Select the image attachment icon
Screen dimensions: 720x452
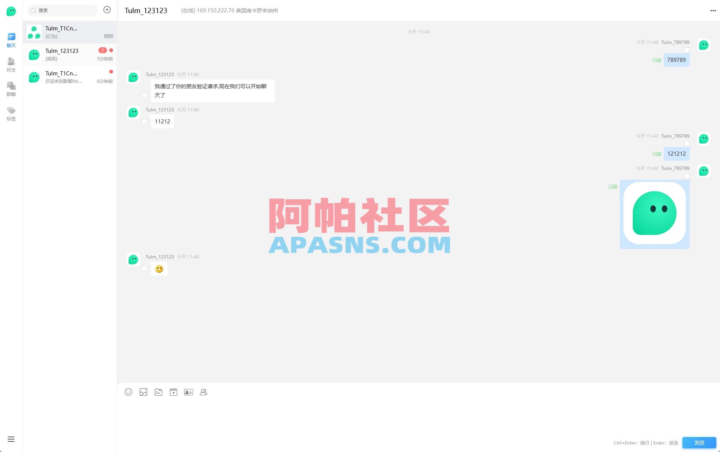143,392
